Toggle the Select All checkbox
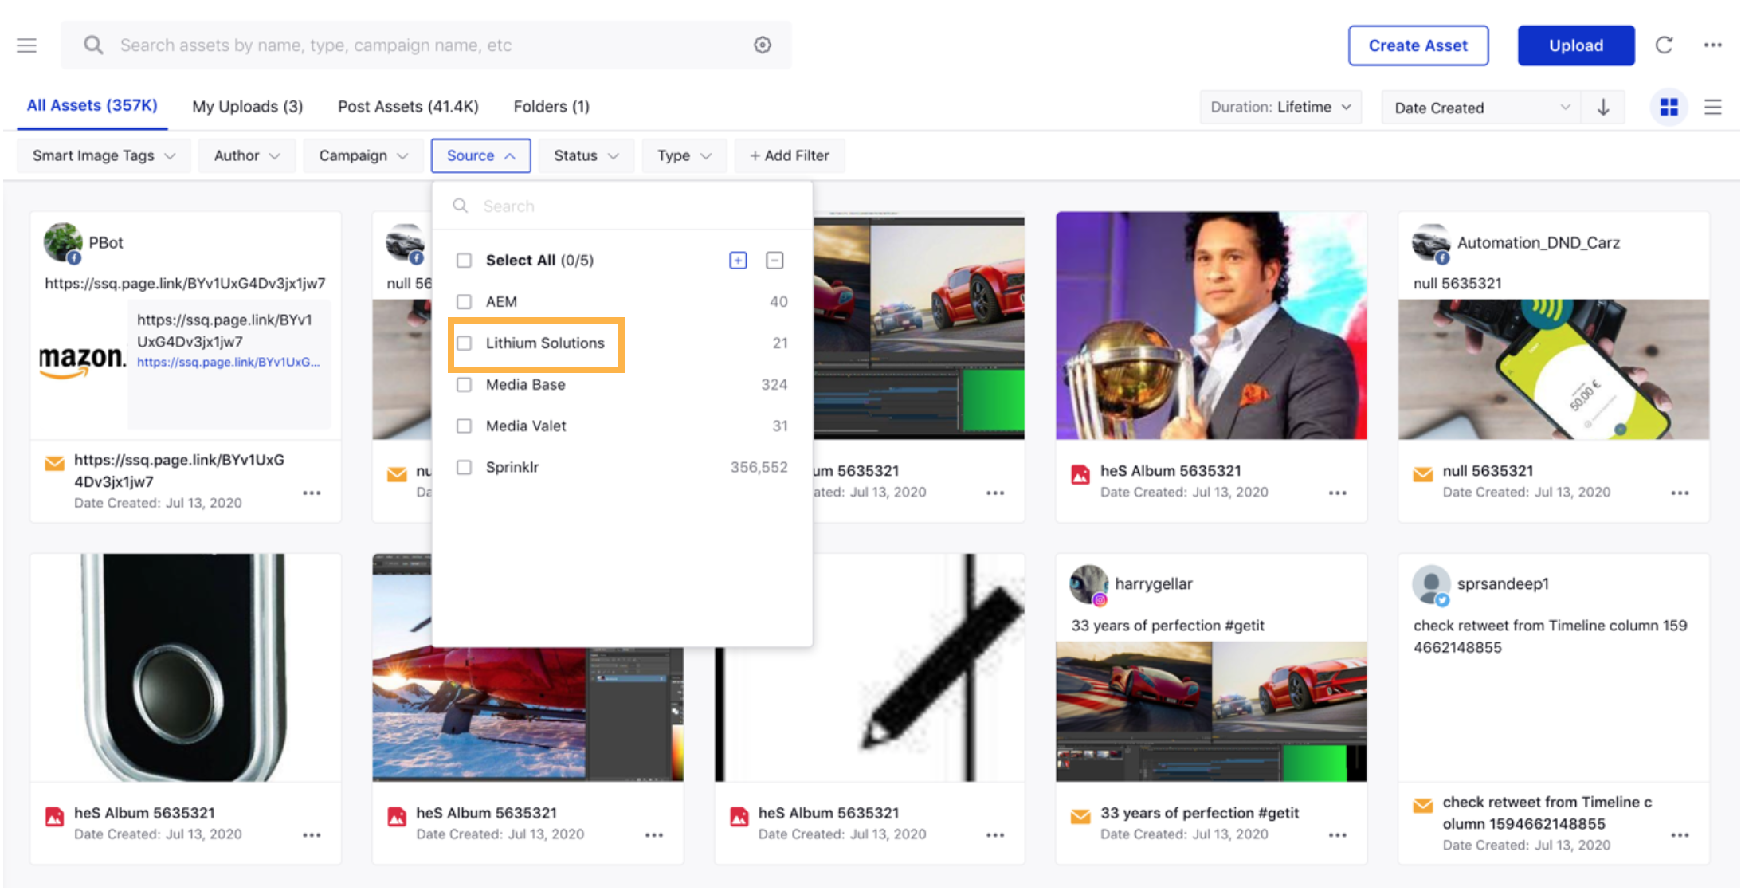The width and height of the screenshot is (1745, 891). [465, 261]
